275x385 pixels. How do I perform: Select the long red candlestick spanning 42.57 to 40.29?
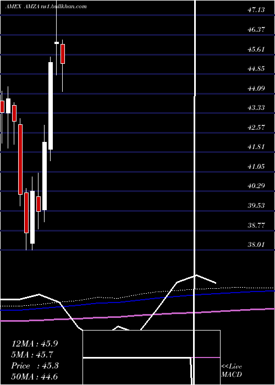(20, 159)
